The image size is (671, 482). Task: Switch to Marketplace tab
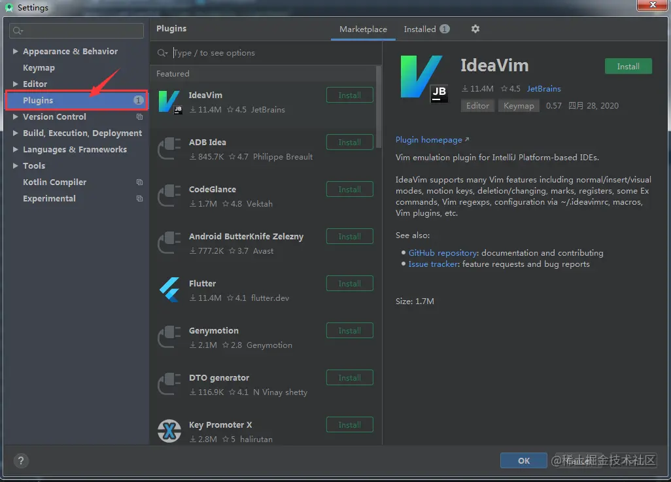pyautogui.click(x=363, y=29)
